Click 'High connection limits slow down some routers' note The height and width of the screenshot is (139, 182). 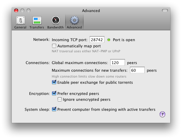tap(89, 76)
